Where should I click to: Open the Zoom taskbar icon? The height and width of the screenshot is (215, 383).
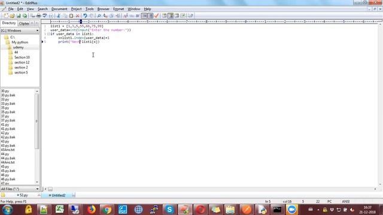(x=292, y=210)
